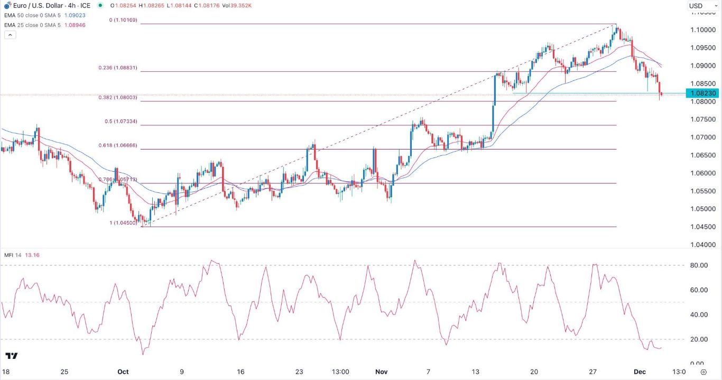Image resolution: width=722 pixels, height=380 pixels.
Task: Click the Euro/USD flag symbol icon
Action: point(8,5)
